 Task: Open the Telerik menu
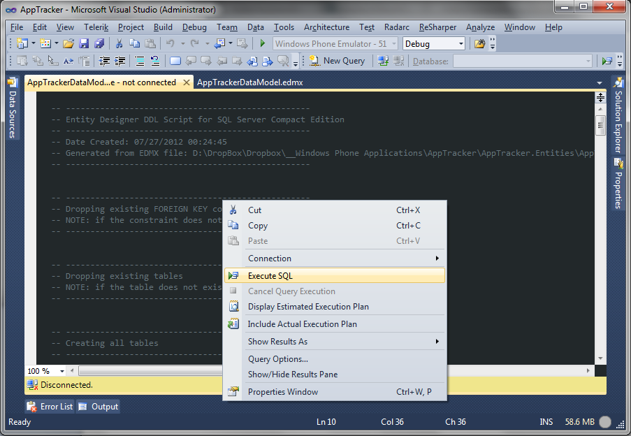click(x=96, y=27)
